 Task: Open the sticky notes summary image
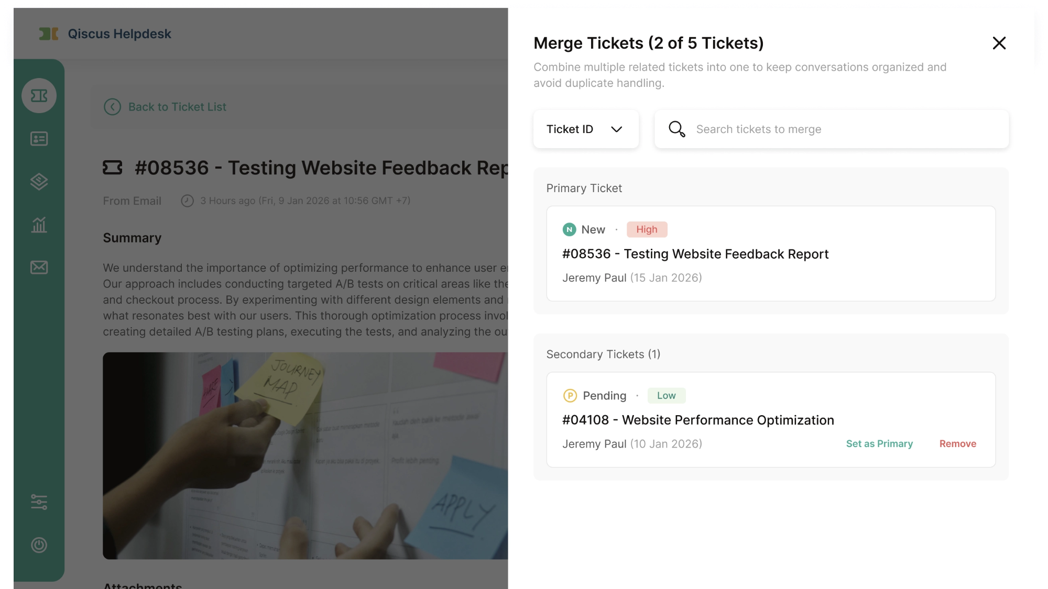click(305, 455)
